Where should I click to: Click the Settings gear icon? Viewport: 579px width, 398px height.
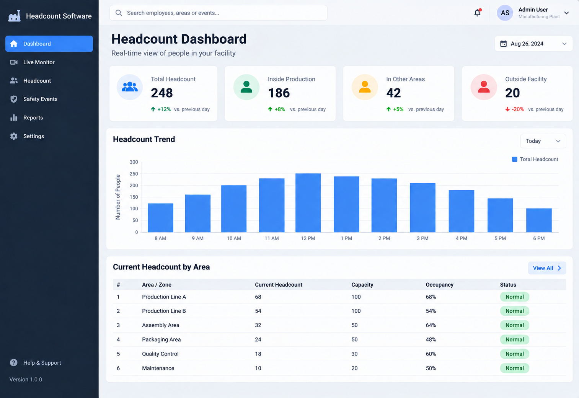[14, 136]
